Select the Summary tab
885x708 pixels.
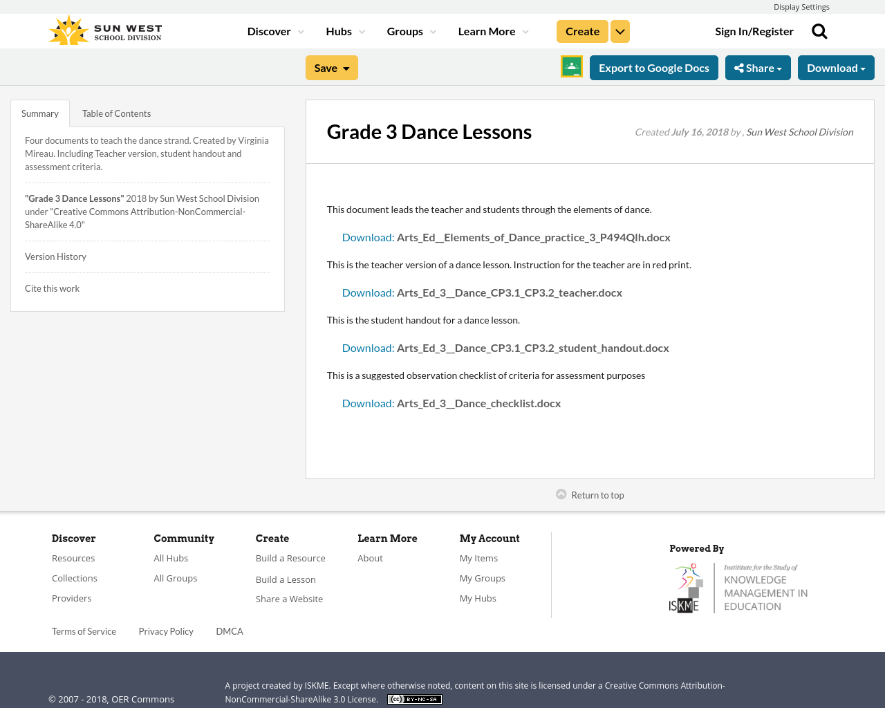pos(39,112)
